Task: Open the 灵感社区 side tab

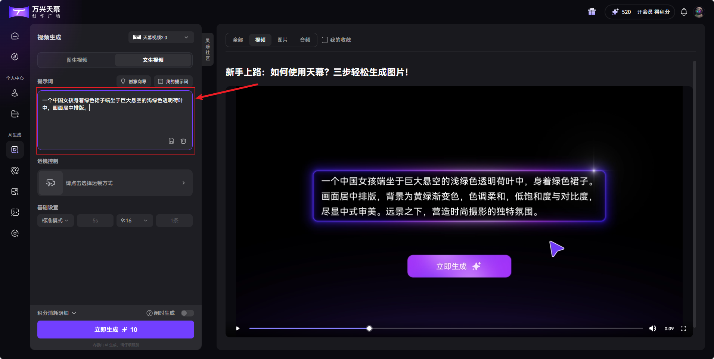Action: [208, 49]
